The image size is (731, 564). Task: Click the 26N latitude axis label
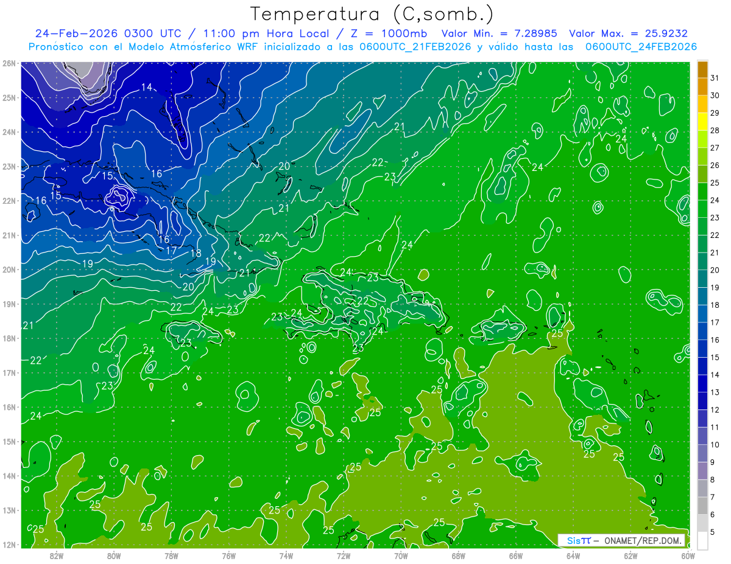click(9, 63)
